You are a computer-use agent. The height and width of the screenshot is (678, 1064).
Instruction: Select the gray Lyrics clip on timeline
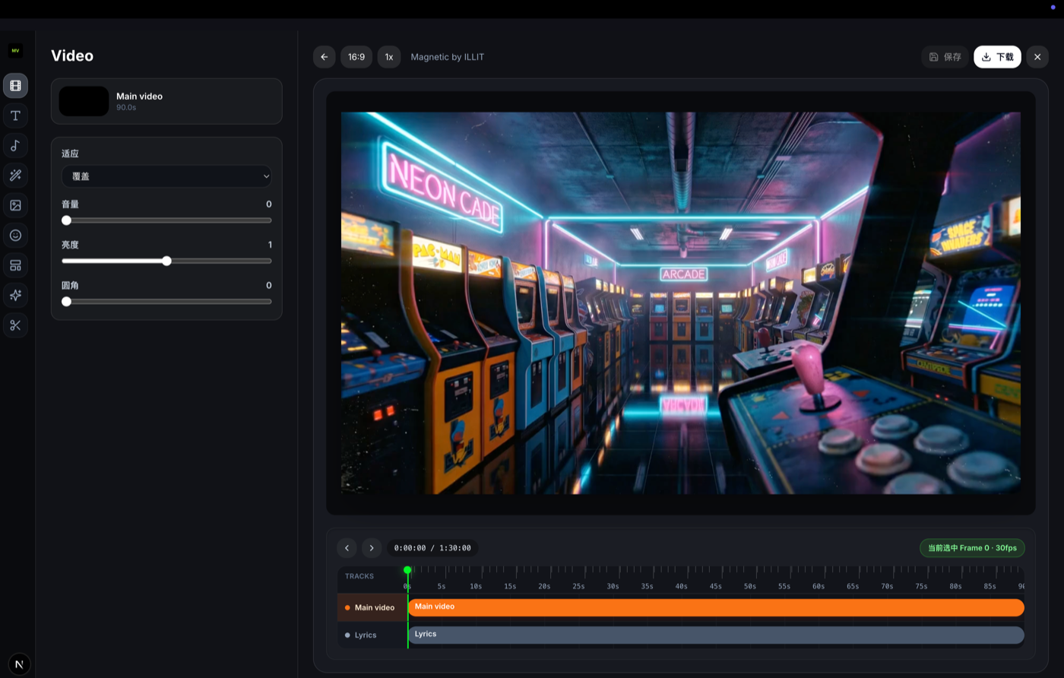point(716,635)
